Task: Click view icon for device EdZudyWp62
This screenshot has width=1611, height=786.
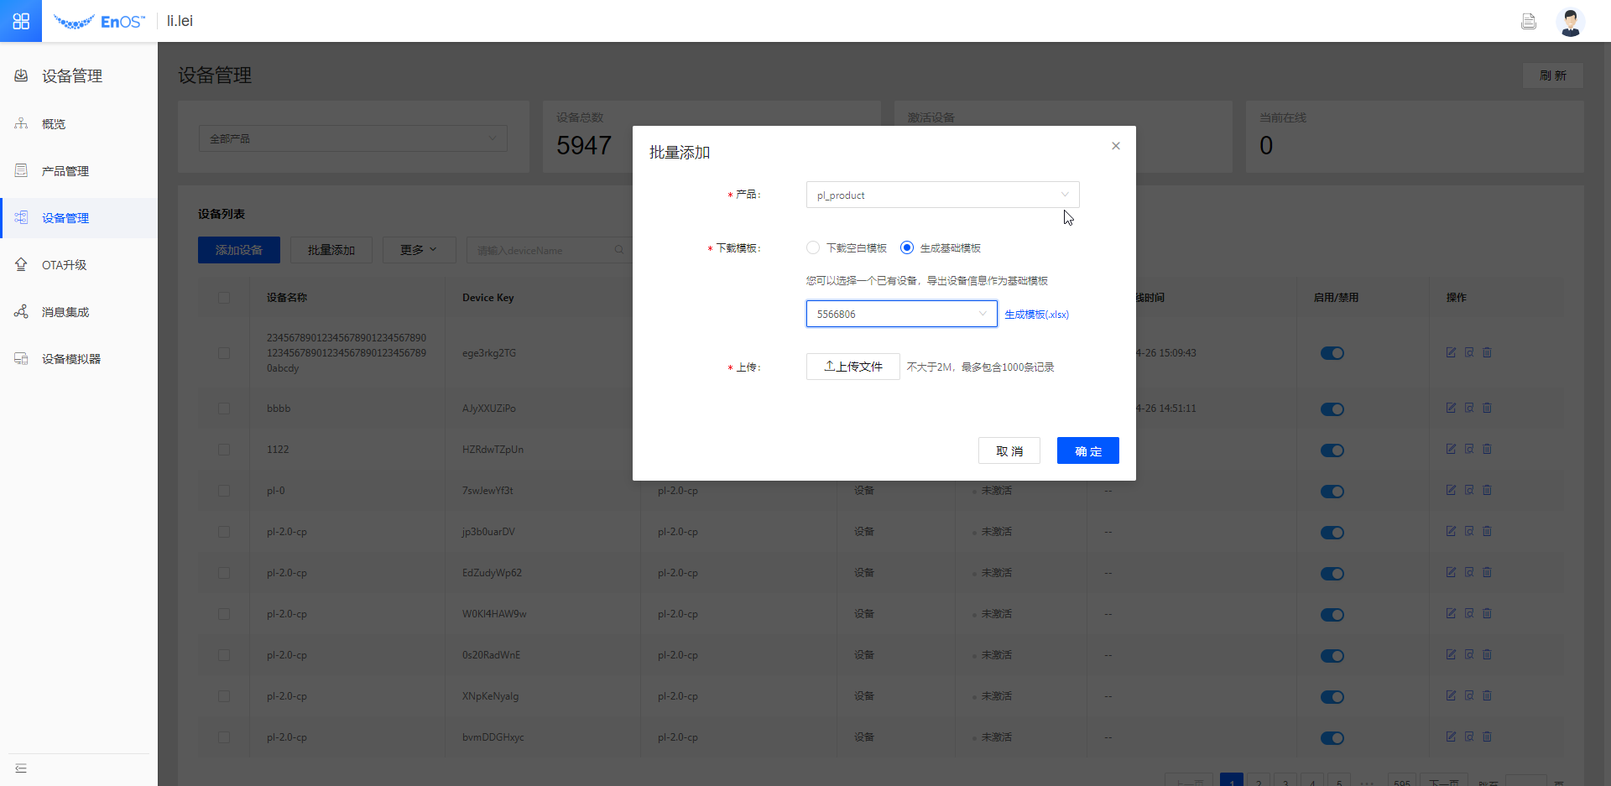Action: click(1469, 572)
